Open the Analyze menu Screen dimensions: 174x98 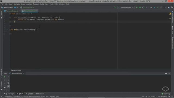tap(29, 4)
